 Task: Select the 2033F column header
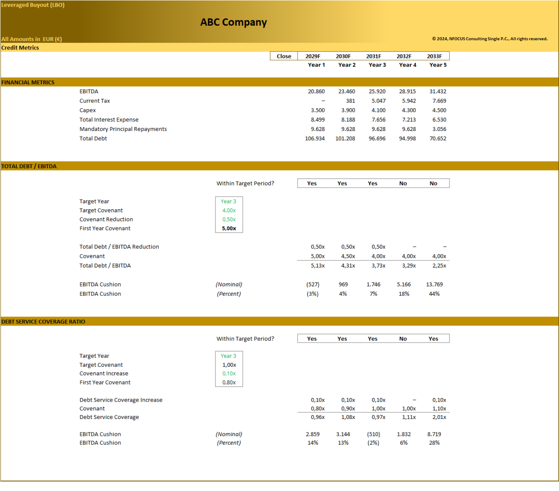[434, 56]
